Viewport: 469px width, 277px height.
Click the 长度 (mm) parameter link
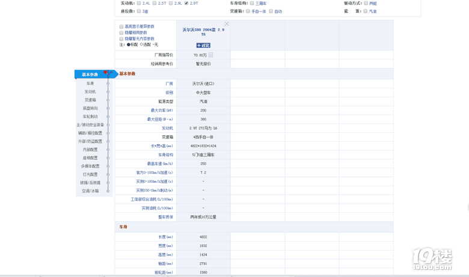tap(166, 237)
